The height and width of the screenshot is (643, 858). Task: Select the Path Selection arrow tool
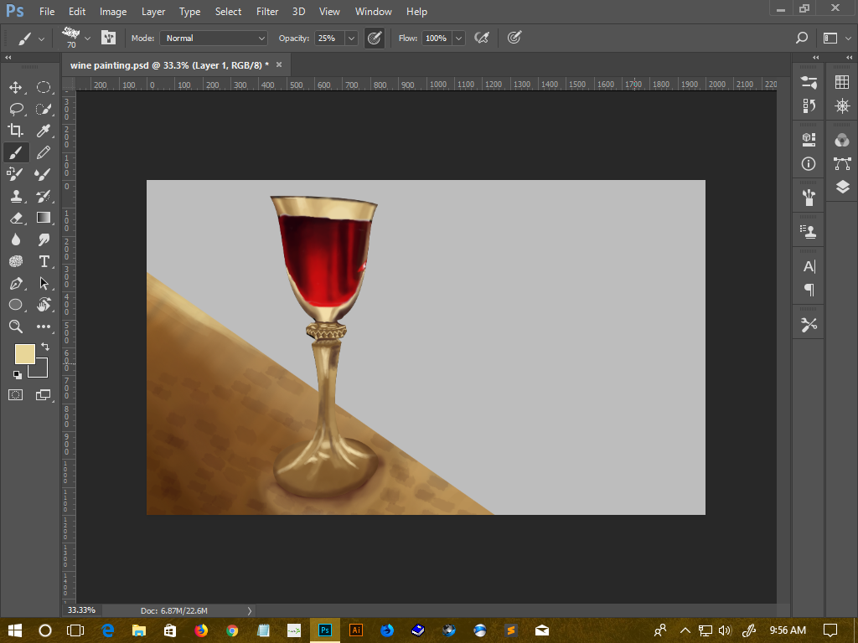[x=44, y=283]
